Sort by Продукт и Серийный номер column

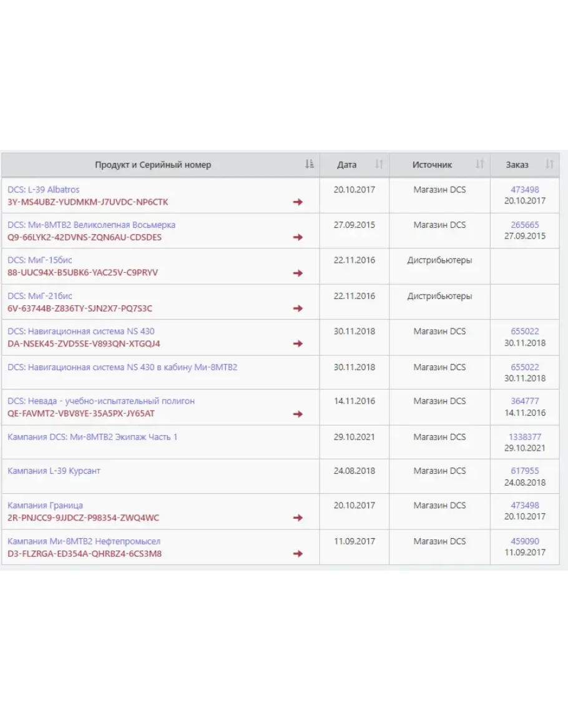point(309,165)
